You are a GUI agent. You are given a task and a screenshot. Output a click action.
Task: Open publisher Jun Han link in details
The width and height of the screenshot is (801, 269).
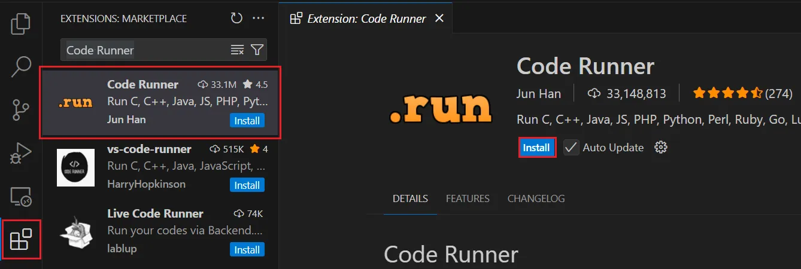click(539, 93)
